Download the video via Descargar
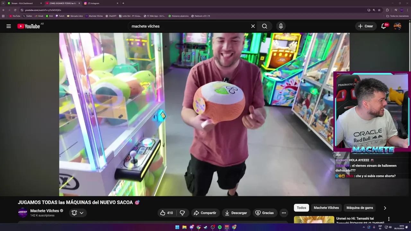The height and width of the screenshot is (231, 411). [236, 213]
